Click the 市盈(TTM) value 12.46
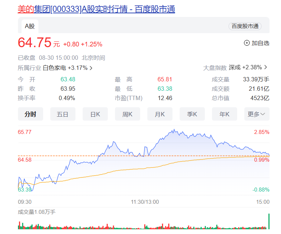The height and width of the screenshot is (234, 281). click(x=165, y=98)
